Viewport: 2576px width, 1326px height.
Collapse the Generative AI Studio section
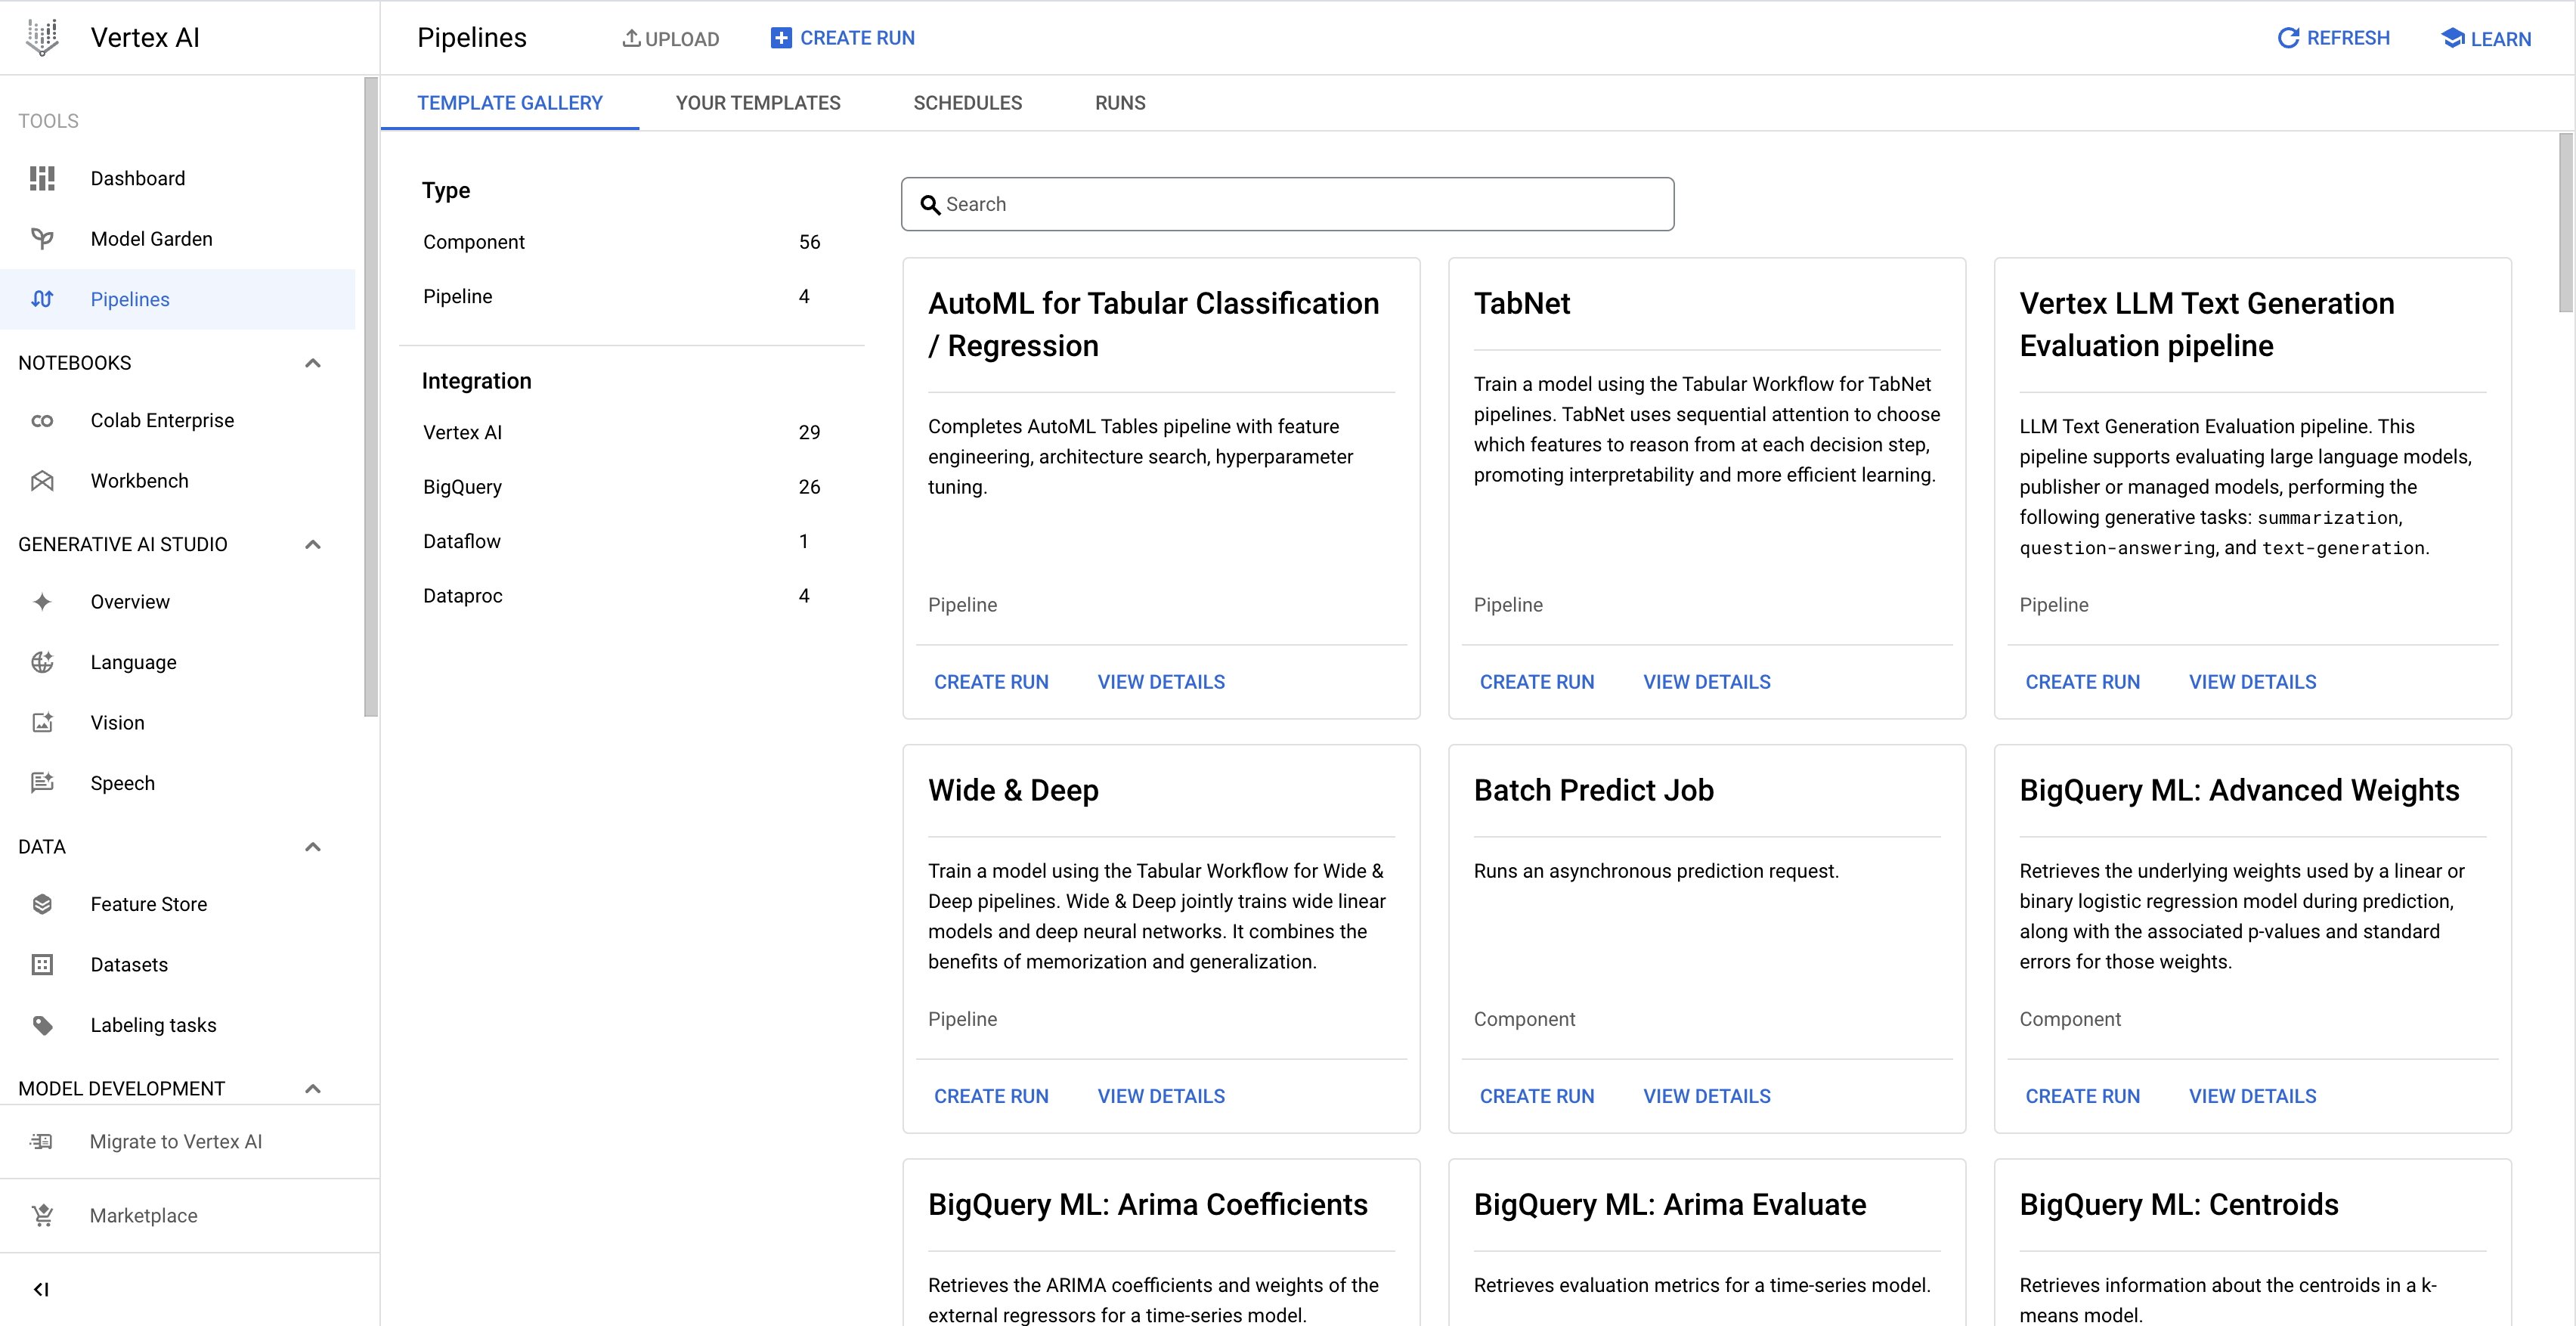pyautogui.click(x=314, y=543)
